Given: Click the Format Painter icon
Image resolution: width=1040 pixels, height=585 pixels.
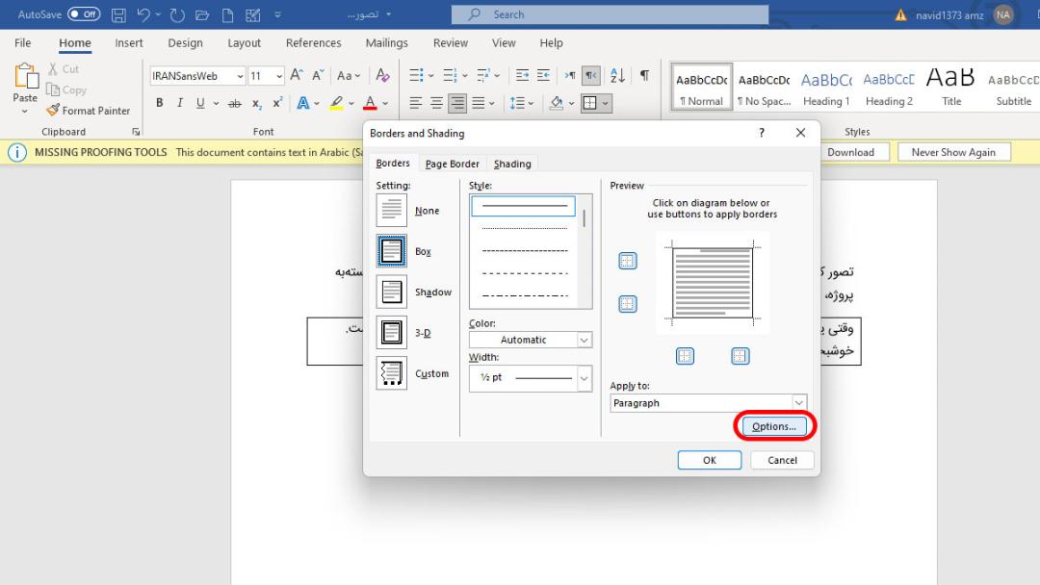Looking at the screenshot, I should tap(53, 110).
